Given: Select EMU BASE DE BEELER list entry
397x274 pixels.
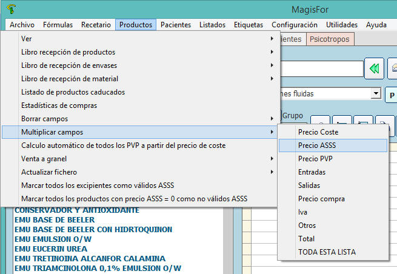Looking at the screenshot, I should click(x=55, y=220).
